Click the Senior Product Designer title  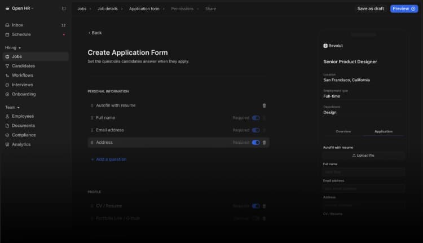(x=350, y=62)
